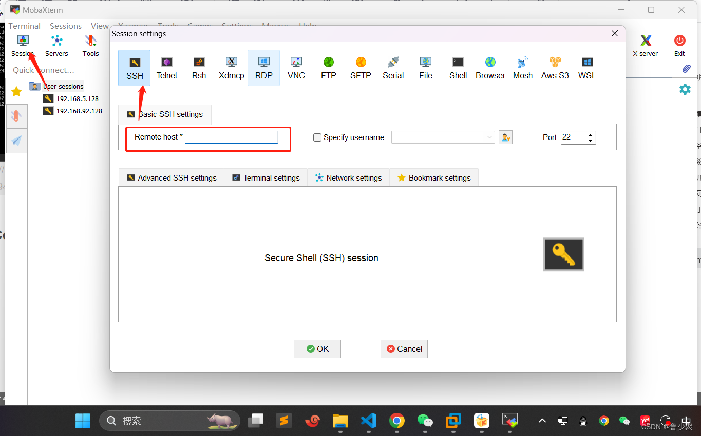Open the Network settings tab
This screenshot has width=701, height=436.
pos(348,177)
